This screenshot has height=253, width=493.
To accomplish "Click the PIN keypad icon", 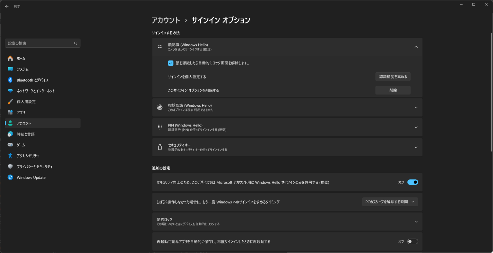I will click(160, 127).
